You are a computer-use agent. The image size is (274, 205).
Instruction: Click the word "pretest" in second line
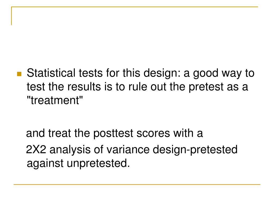pos(206,87)
